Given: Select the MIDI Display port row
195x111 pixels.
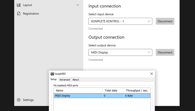Looking at the screenshot, I should (102, 96).
